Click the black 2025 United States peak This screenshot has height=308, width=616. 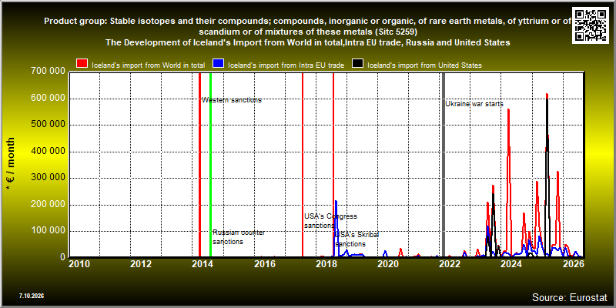point(547,177)
